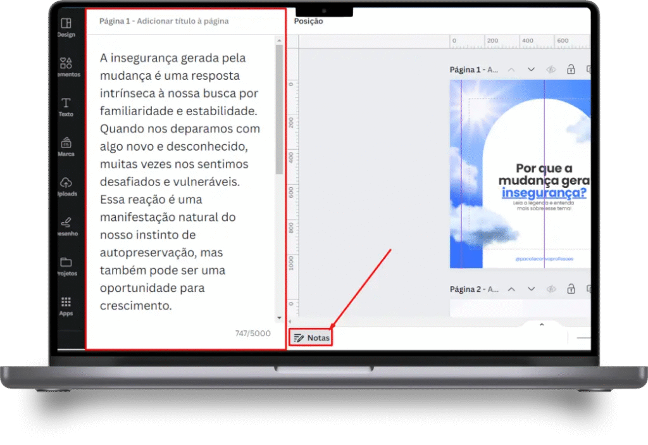Open the Marca brand kit panel
The image size is (648, 445).
[x=66, y=146]
